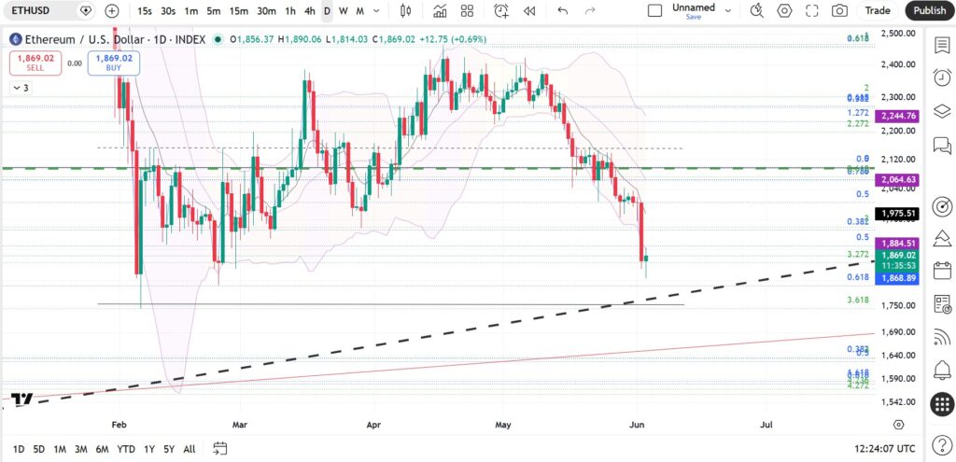Choose the 15m interval

238,10
